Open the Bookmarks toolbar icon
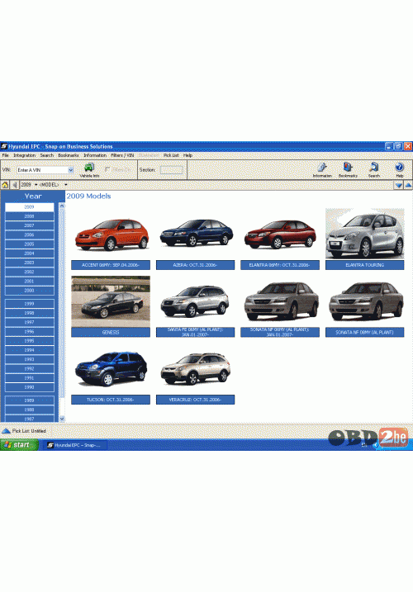Image resolution: width=413 pixels, height=592 pixels. [x=348, y=170]
